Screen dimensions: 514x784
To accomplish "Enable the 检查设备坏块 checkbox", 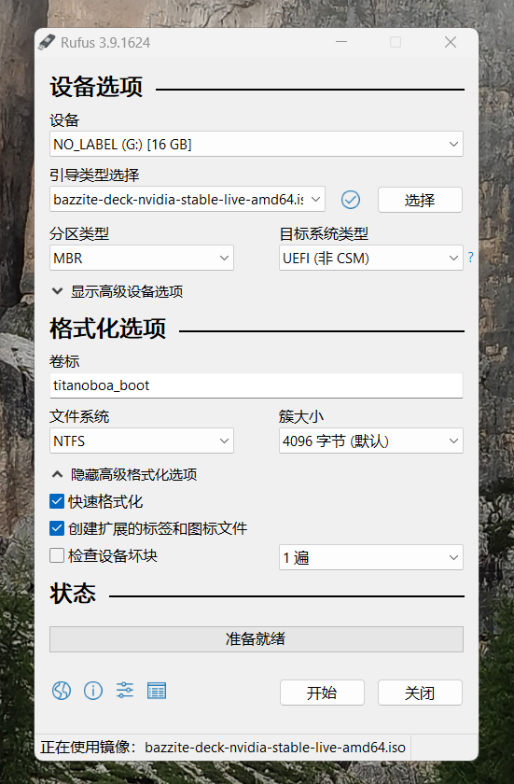I will coord(57,555).
